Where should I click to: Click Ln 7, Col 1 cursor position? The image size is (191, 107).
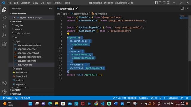pos(124,98)
